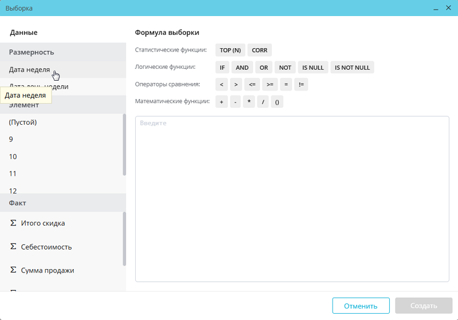This screenshot has width=458, height=320.
Task: Click the facts list scrollbar
Action: 124,239
